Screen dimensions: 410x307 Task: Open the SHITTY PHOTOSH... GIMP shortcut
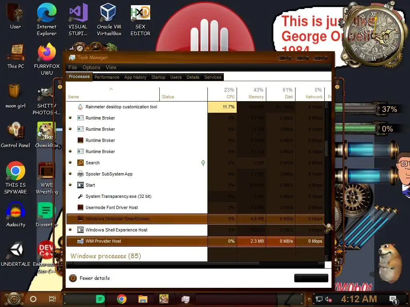point(46,100)
